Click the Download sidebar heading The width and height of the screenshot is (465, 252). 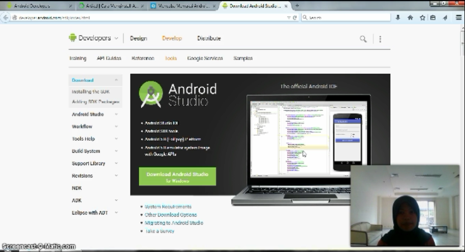pyautogui.click(x=83, y=80)
